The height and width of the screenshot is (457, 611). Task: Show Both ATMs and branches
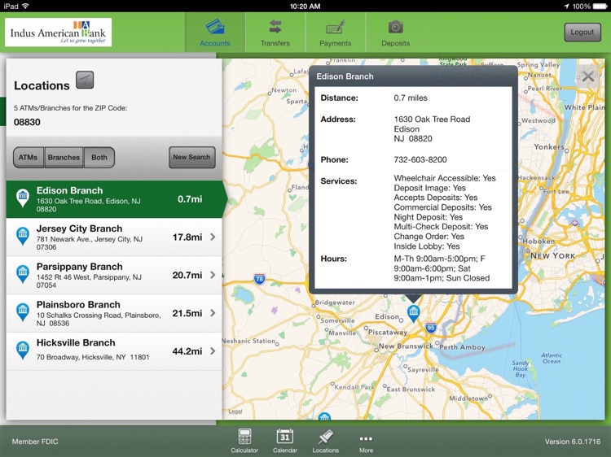pos(99,157)
